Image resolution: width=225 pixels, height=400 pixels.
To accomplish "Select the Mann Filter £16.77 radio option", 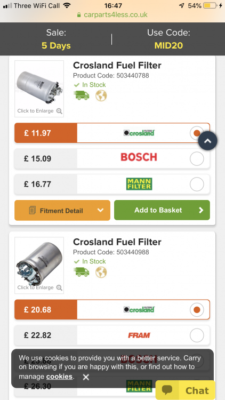I will point(197,184).
